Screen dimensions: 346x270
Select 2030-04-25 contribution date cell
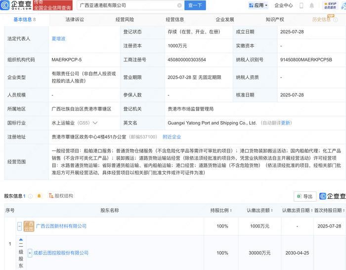pos(297,253)
